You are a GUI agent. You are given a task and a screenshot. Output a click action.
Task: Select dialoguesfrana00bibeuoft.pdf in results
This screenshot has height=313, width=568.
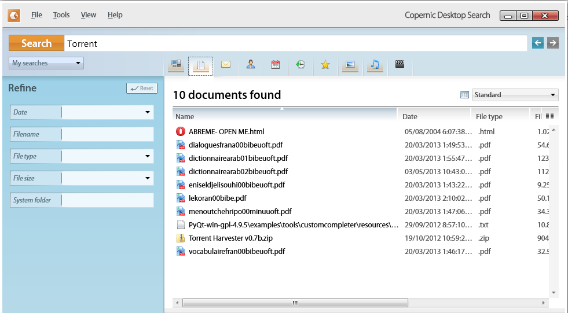click(236, 145)
